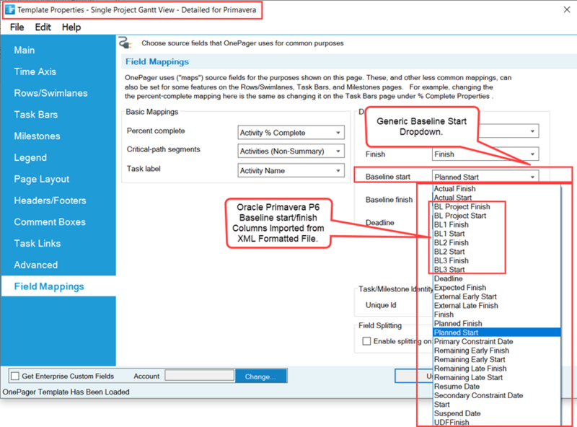Select Deadline in the dropdown list
The image size is (577, 427).
tap(497, 278)
